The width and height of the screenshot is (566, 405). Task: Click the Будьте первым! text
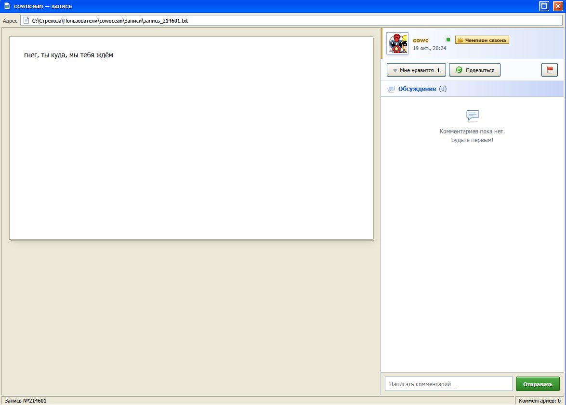coord(472,140)
